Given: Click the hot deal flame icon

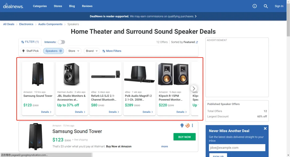Looking at the screenshot, I should [187, 125].
